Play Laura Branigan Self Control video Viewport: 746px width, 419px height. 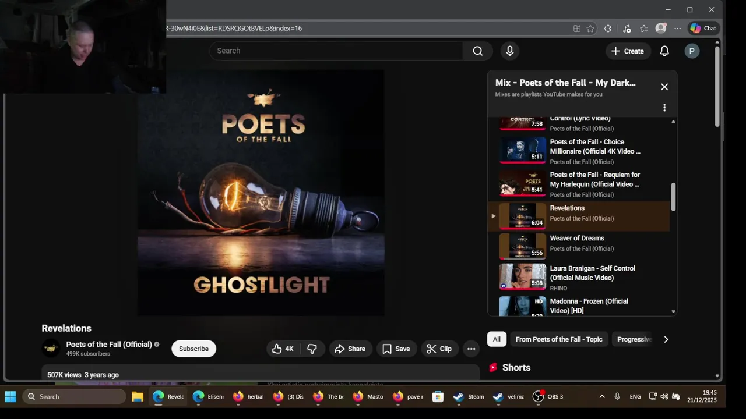coord(579,277)
